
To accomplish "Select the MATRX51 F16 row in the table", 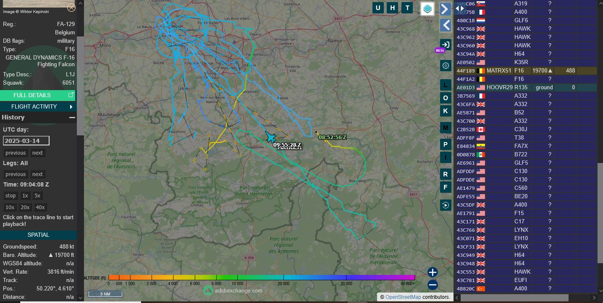I will click(x=525, y=70).
